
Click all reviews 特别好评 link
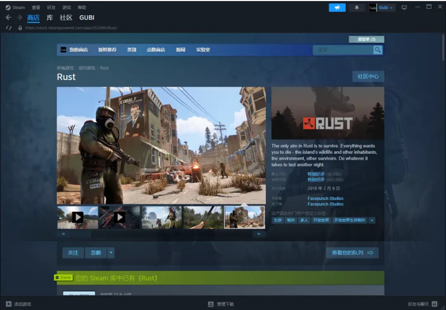tap(316, 180)
